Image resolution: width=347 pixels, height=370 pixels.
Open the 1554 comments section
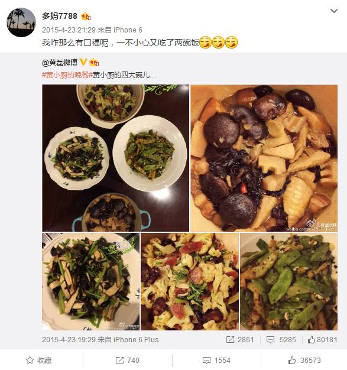coord(216,361)
